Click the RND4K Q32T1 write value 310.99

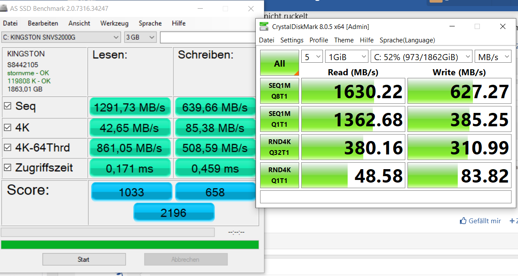point(459,148)
